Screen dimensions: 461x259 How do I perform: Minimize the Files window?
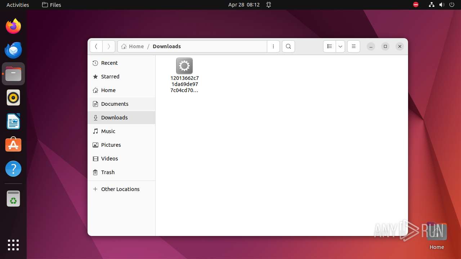point(371,46)
